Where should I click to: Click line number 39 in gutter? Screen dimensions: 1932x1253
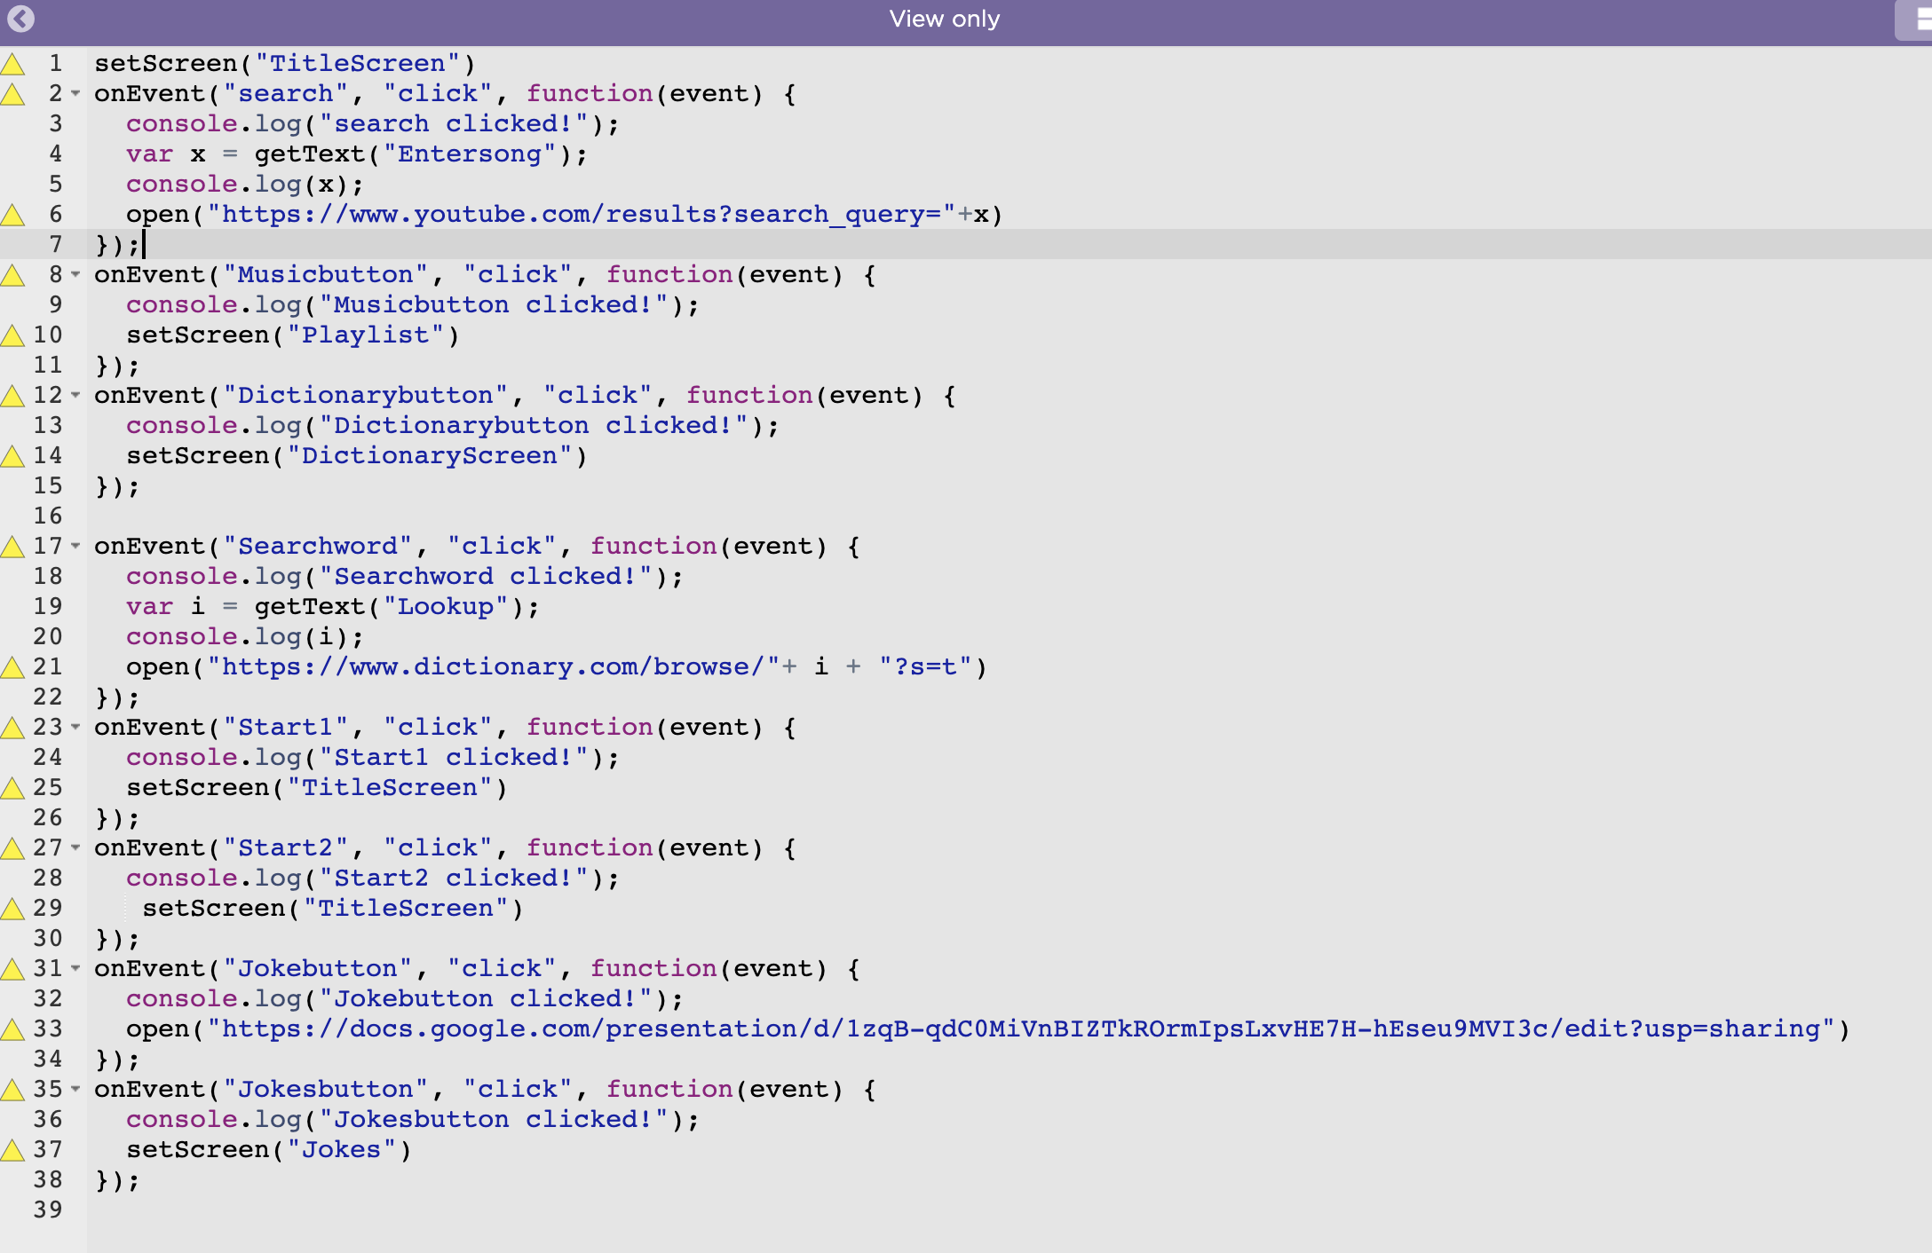48,1210
